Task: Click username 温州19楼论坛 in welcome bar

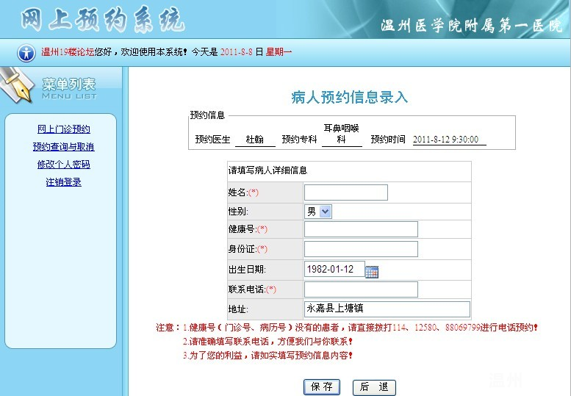Action: (x=68, y=52)
